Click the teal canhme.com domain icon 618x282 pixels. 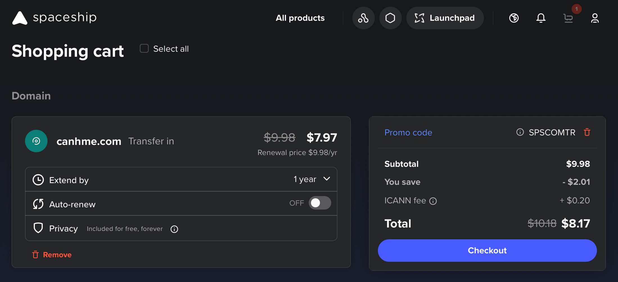click(x=36, y=141)
